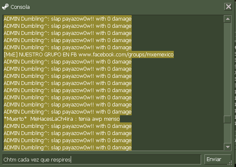Click the scrollbar down arrow
The height and width of the screenshot is (167, 236).
[228, 146]
